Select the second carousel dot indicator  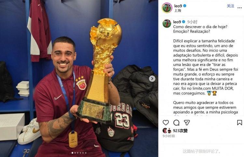click(75, 153)
